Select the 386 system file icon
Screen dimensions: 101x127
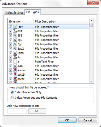pos(15,35)
